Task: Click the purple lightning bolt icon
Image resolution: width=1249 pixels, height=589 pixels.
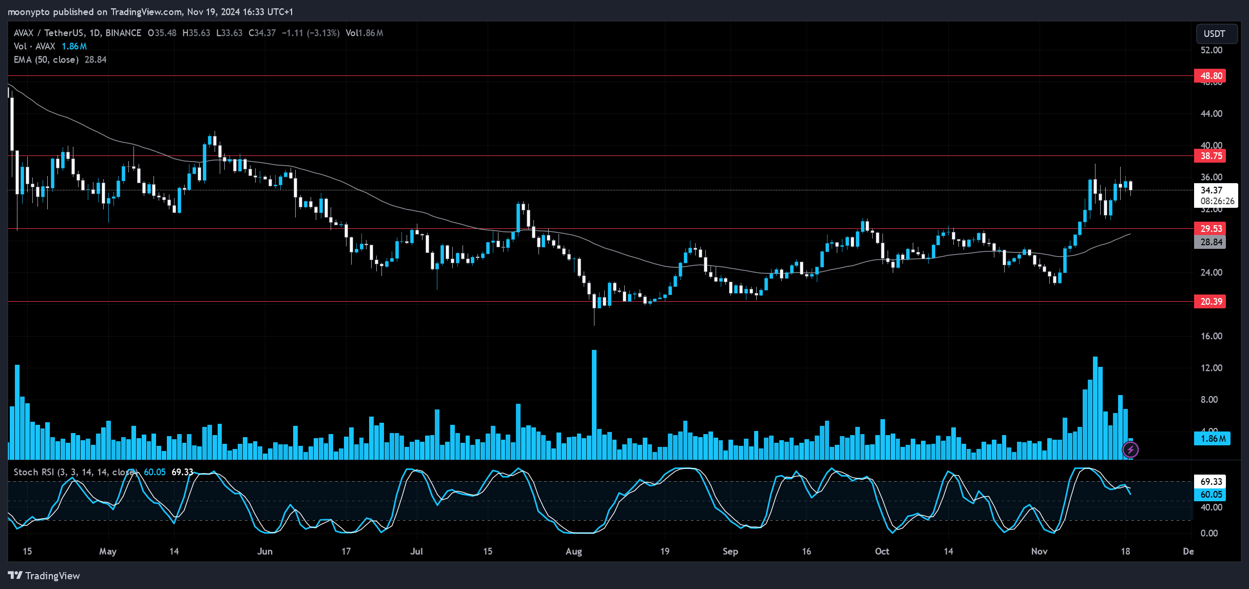Action: click(x=1130, y=450)
